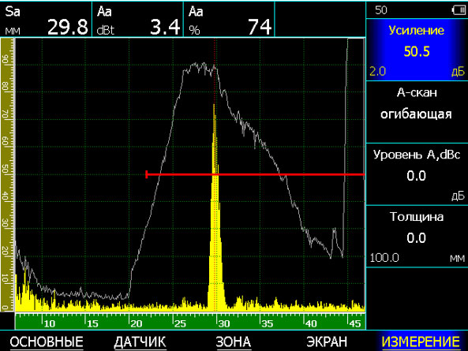Click the 50.5 gain value
This screenshot has width=468, height=351.
pyautogui.click(x=417, y=51)
